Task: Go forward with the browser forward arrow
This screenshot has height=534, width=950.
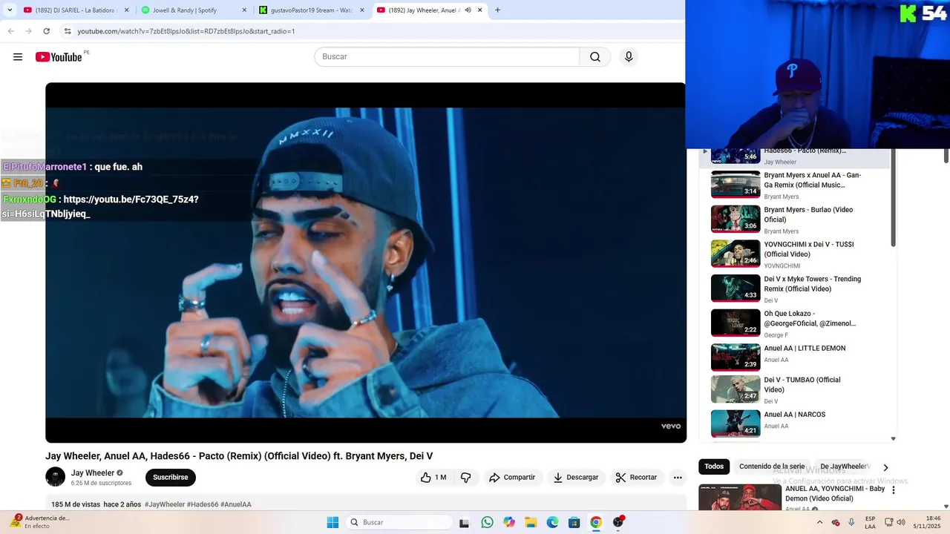Action: click(28, 31)
